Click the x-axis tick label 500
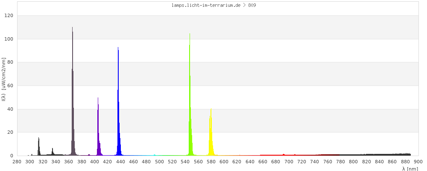Viewport: 427px width, 171px height. click(159, 162)
